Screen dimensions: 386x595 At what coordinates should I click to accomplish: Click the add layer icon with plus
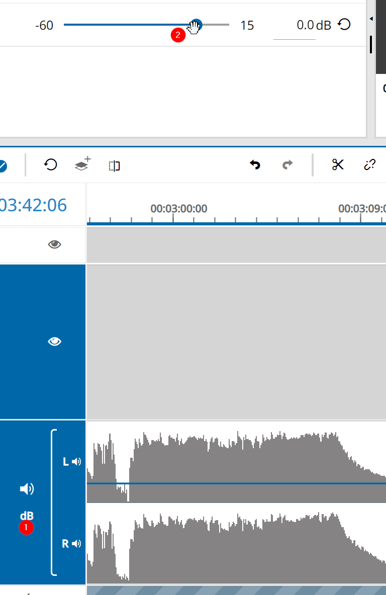pos(82,164)
